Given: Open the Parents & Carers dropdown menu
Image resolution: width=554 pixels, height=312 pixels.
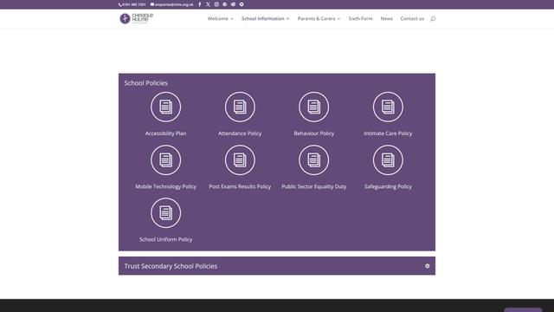Looking at the screenshot, I should (319, 19).
